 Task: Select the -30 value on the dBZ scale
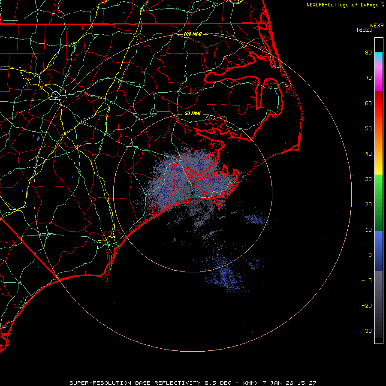[x=367, y=331]
